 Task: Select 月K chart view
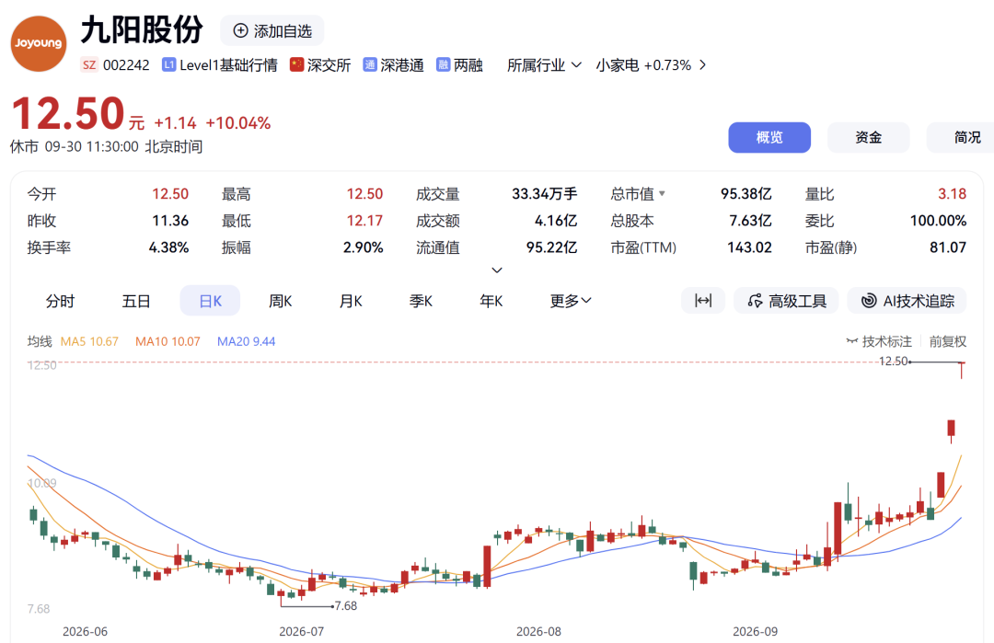(351, 300)
